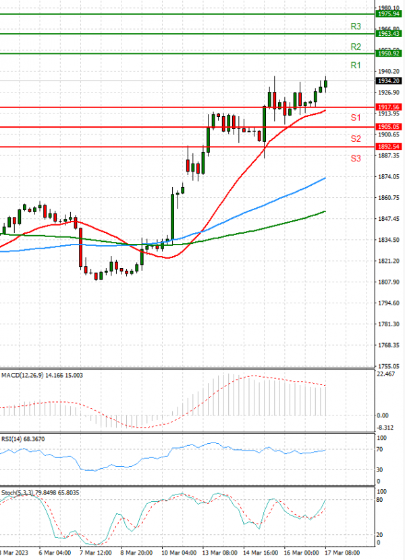Click the 1963.43 resistance price label

389,34
